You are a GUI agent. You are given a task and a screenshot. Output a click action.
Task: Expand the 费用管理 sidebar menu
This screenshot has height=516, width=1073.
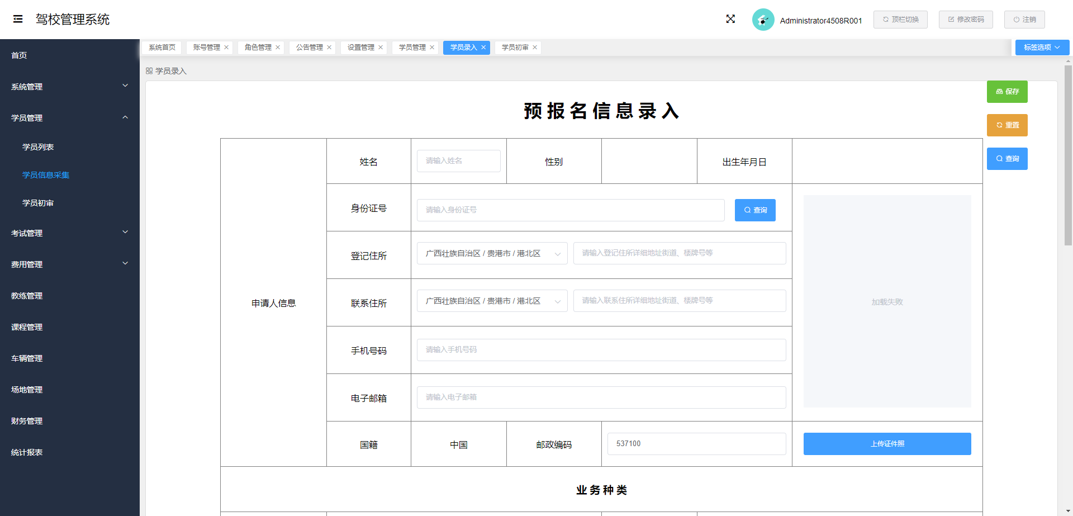[70, 264]
